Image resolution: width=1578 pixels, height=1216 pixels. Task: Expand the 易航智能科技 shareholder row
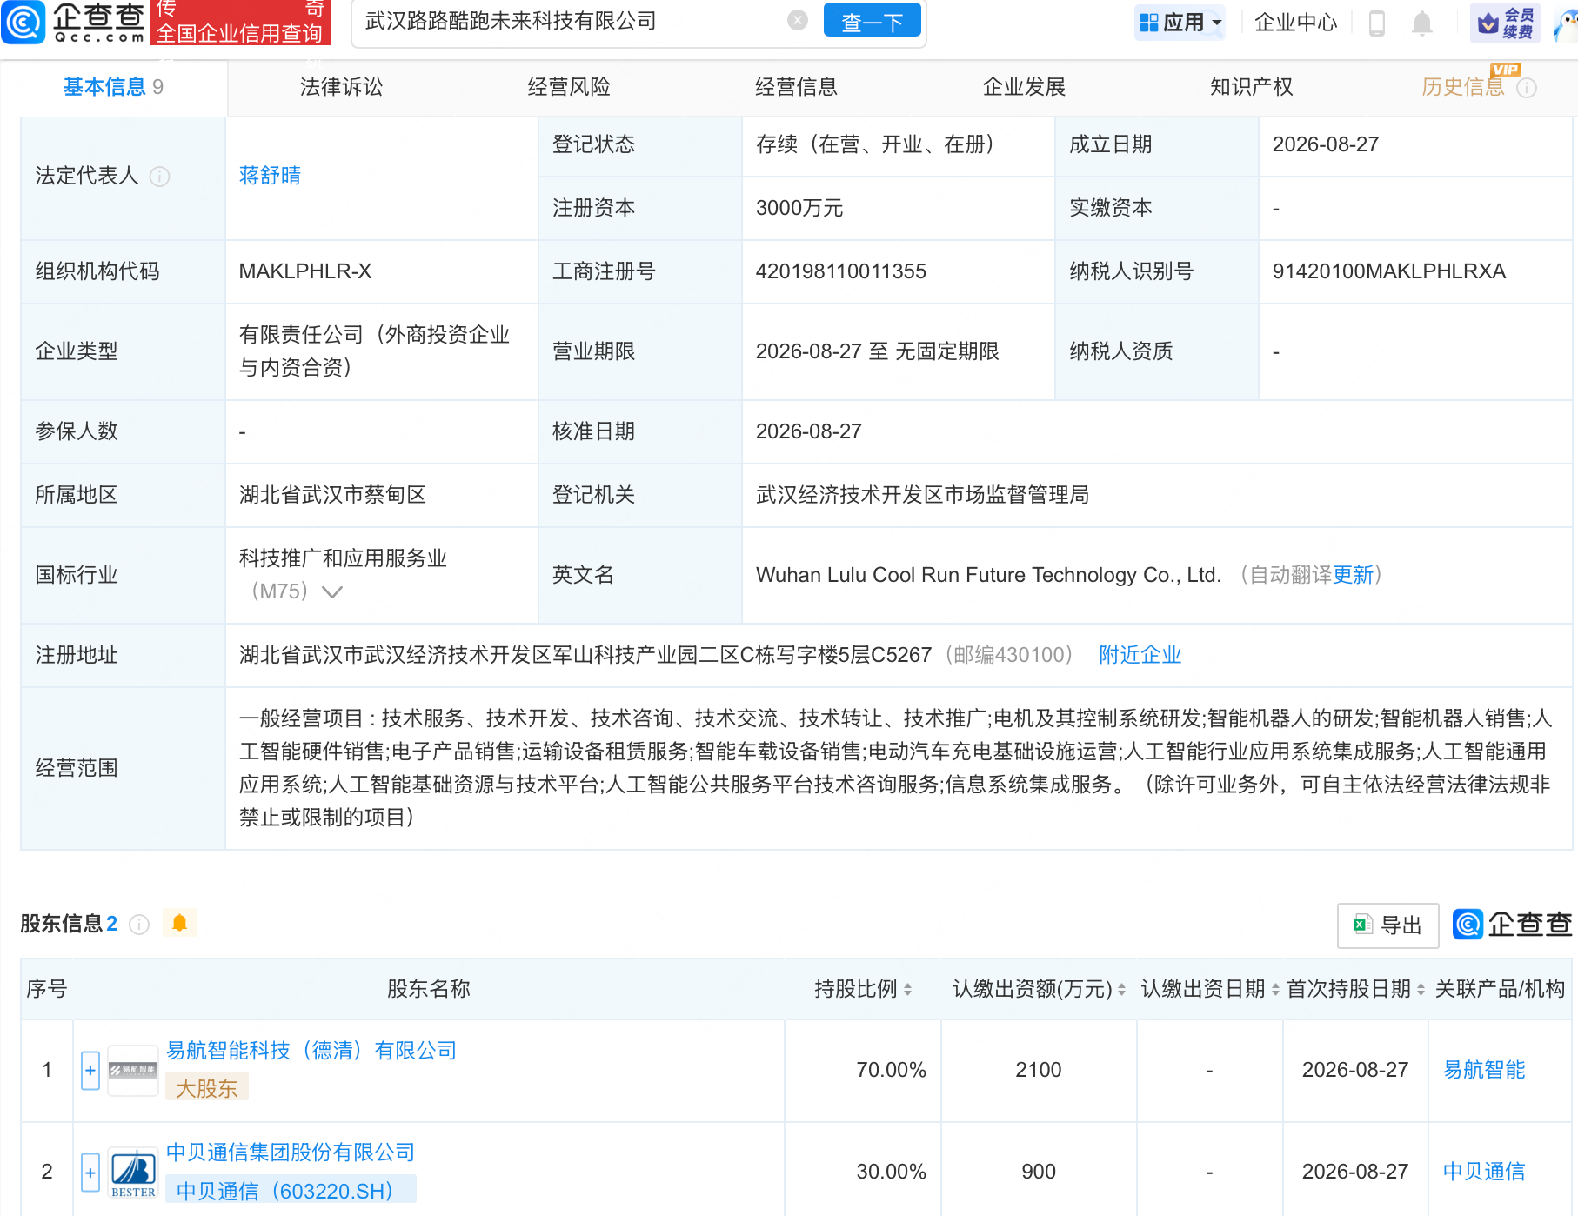(x=90, y=1070)
